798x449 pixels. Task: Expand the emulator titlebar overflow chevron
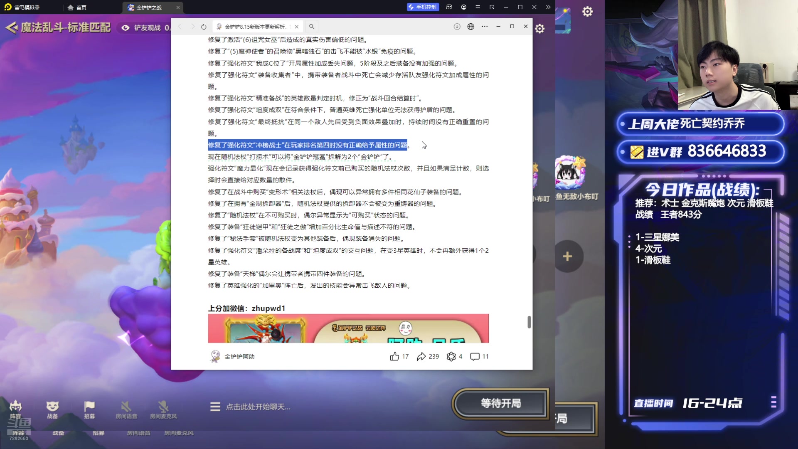coord(548,7)
